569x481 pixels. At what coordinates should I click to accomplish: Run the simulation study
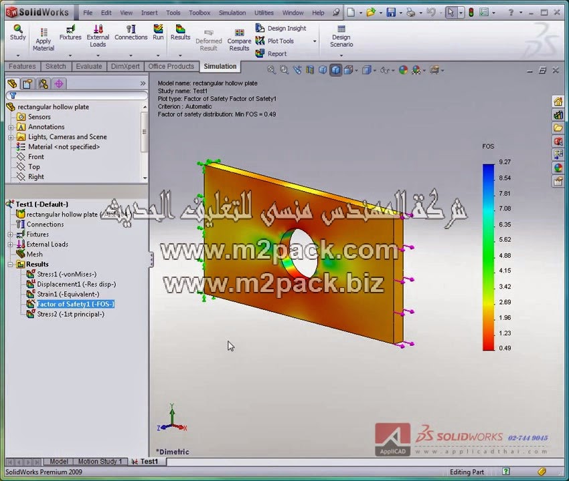click(158, 32)
